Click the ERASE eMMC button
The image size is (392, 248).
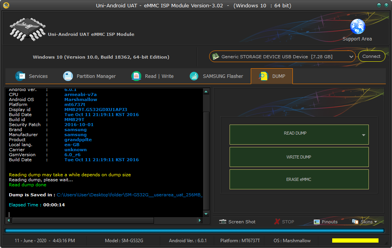[299, 179]
